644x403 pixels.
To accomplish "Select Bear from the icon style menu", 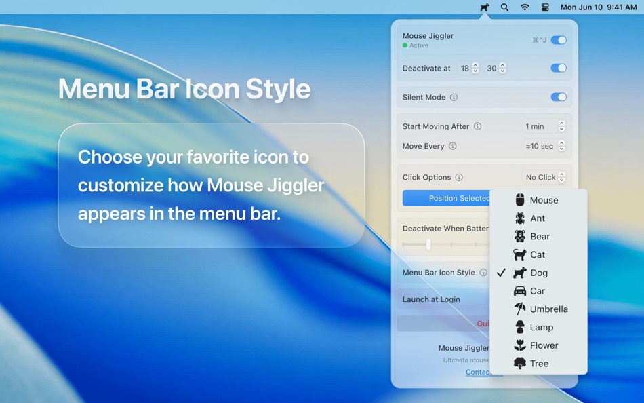I will [x=538, y=237].
